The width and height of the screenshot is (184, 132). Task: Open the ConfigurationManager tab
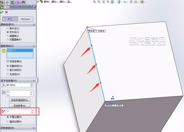(13, 2)
